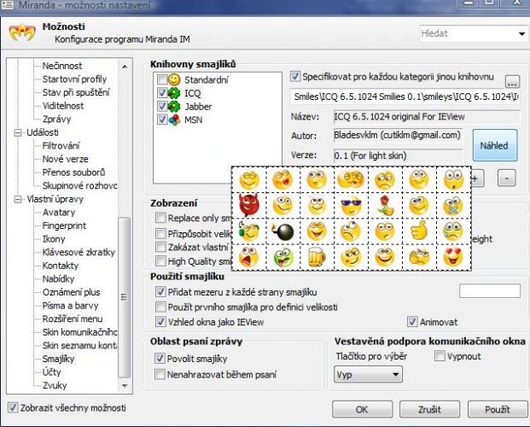Select Přenos souborů in the tree
Viewport: 530px width, 427px height.
[x=73, y=173]
